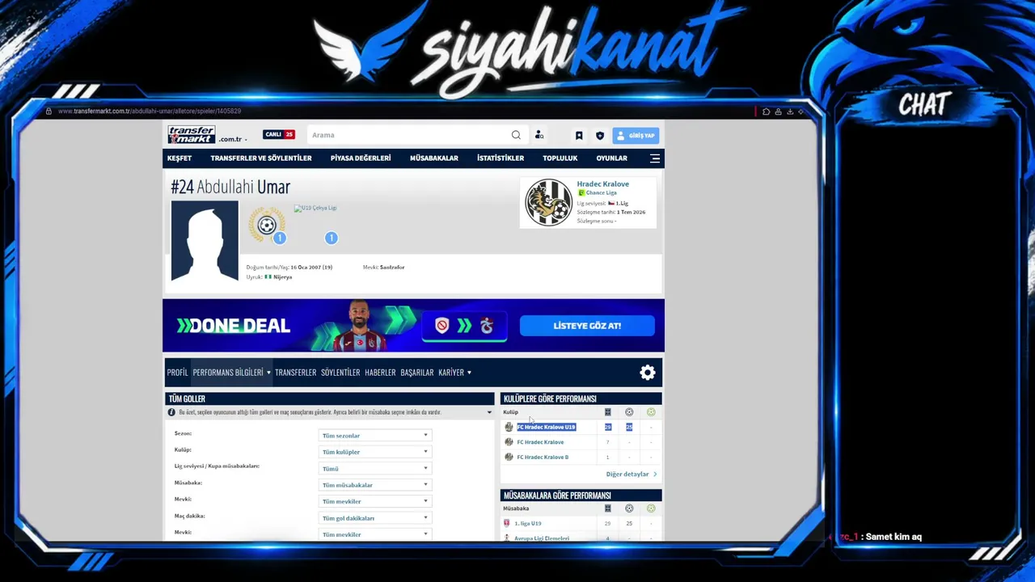Open the Müsabakalar menu
The width and height of the screenshot is (1035, 582).
(434, 158)
